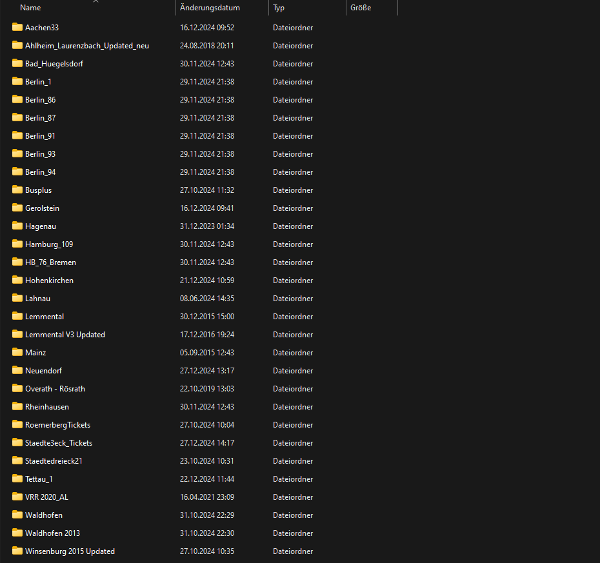Click the VRR 2020_AL folder icon
Viewport: 600px width, 563px height.
(x=17, y=497)
